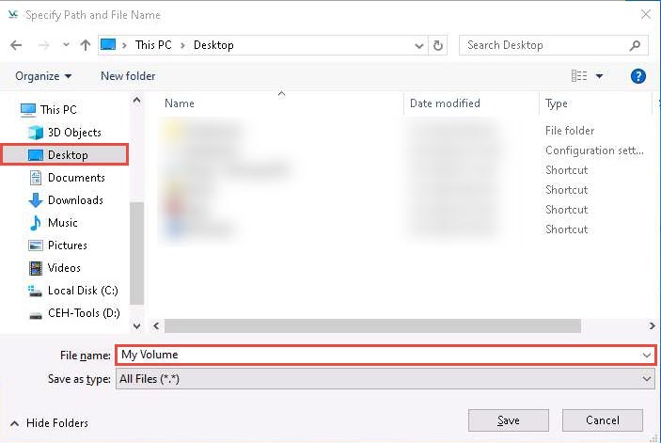Screen dimensions: 661x443
Task: Click the Back navigation arrow
Action: coord(16,45)
